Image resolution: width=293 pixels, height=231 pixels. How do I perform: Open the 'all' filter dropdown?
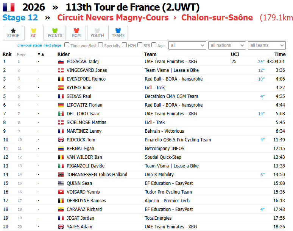pos(187,45)
